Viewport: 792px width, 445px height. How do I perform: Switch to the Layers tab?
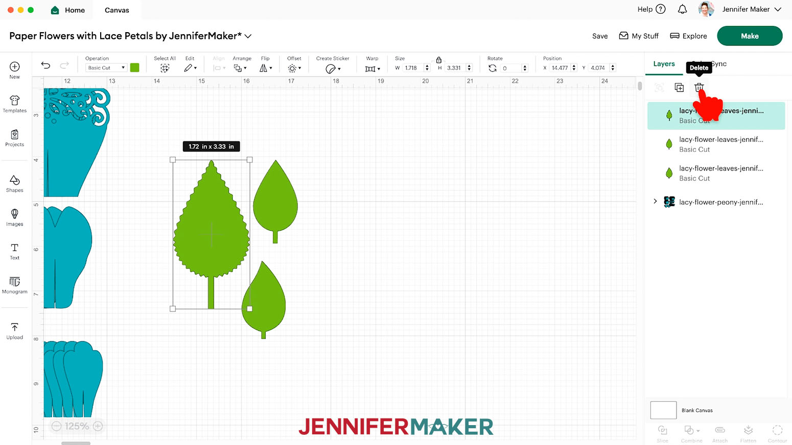pyautogui.click(x=664, y=64)
